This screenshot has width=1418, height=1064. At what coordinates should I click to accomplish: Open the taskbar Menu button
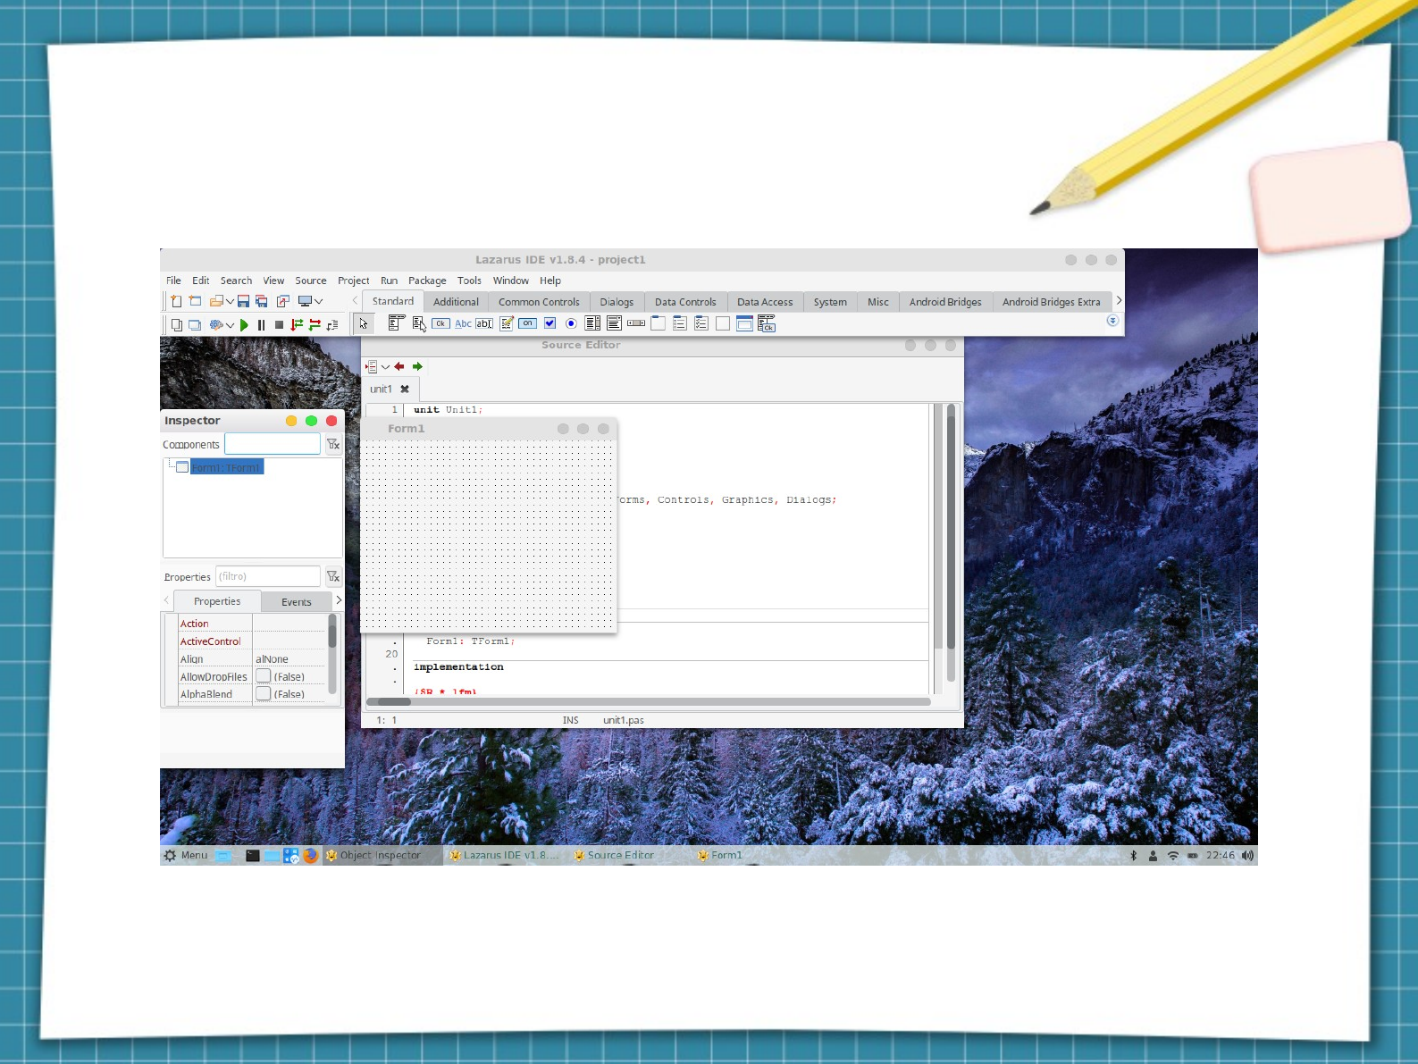186,855
